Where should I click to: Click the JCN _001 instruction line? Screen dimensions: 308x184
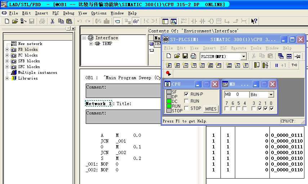113,141
